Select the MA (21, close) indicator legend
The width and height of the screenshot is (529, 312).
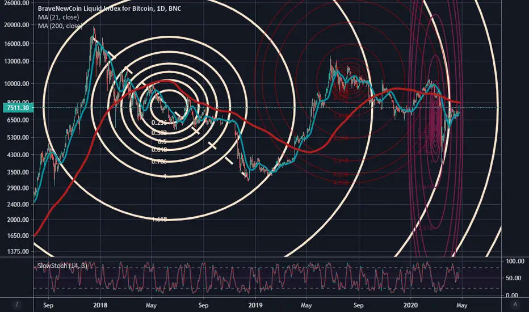pos(58,17)
